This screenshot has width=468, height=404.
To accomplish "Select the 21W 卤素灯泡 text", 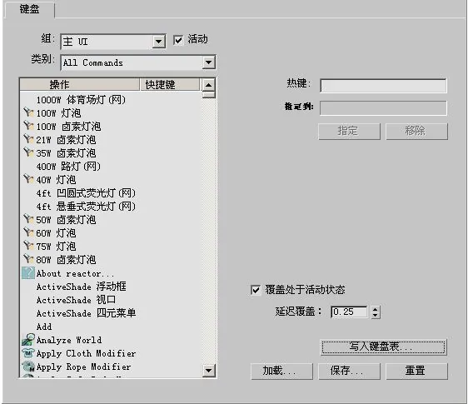I will [66, 139].
